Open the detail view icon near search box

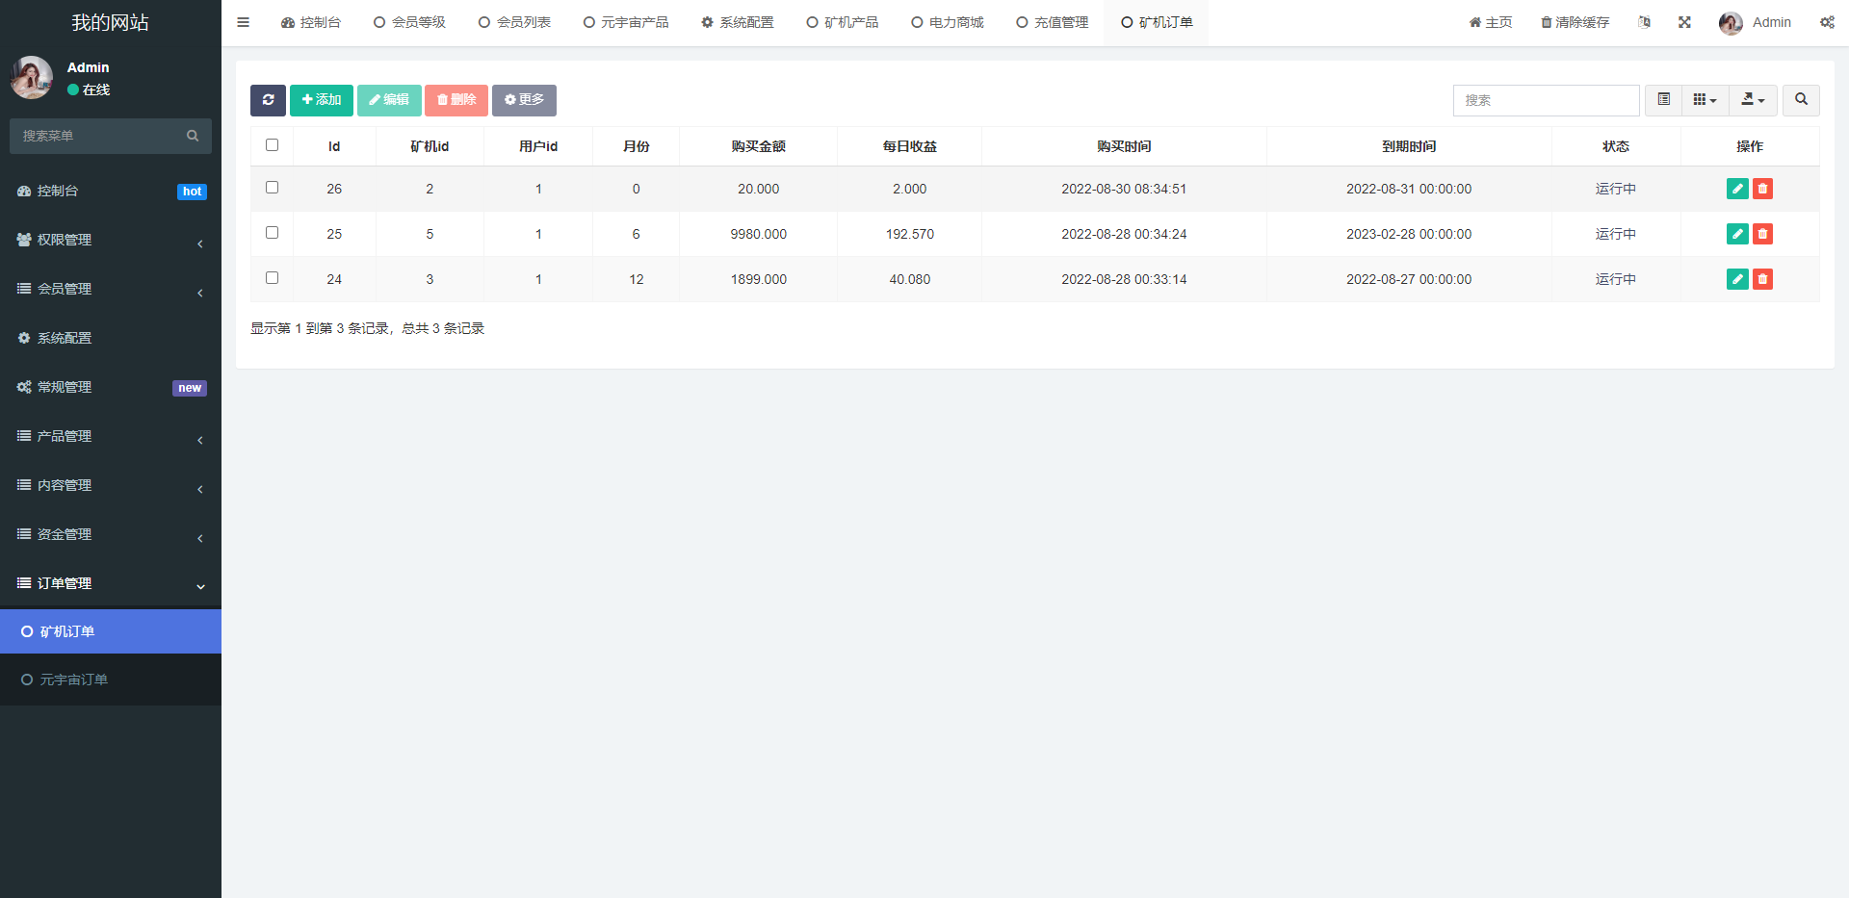click(1662, 99)
